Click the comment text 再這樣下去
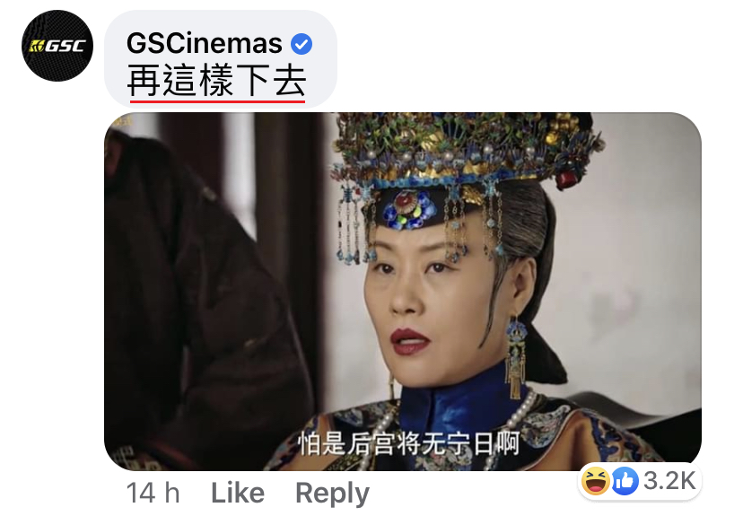 216,81
